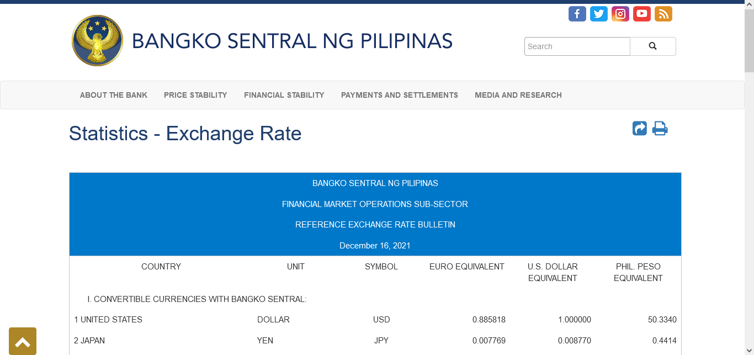The height and width of the screenshot is (355, 754).
Task: Open the Price Stability menu
Action: (195, 95)
